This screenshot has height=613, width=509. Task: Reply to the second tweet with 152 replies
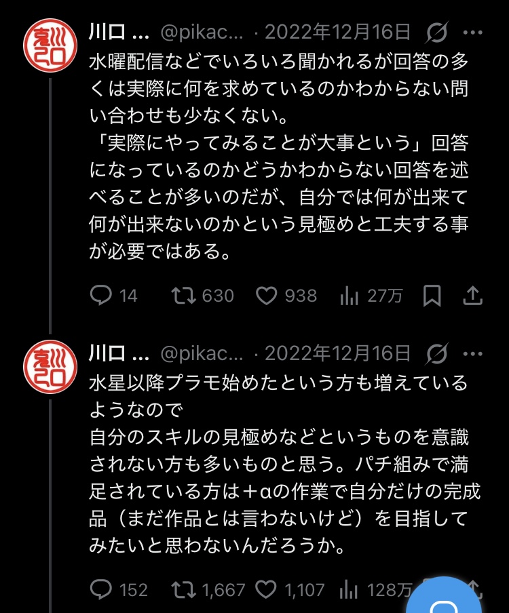101,590
